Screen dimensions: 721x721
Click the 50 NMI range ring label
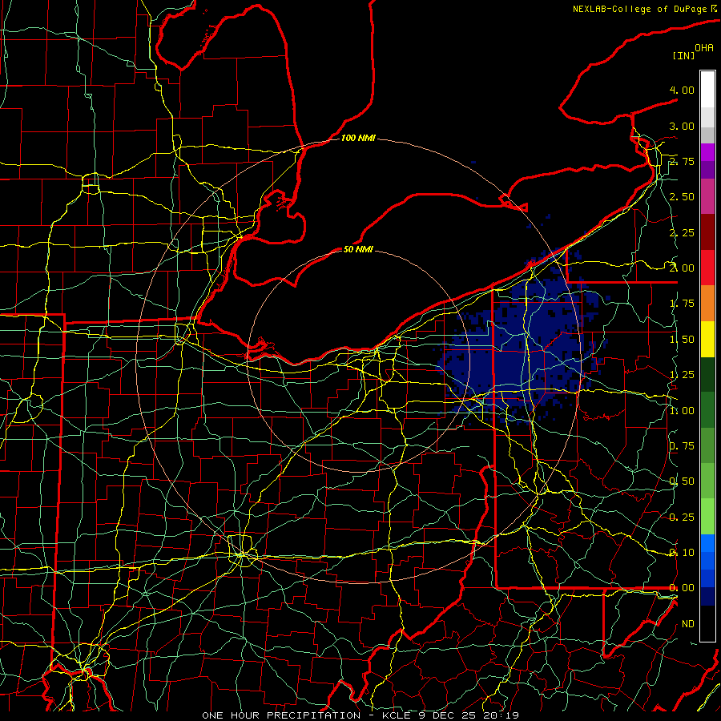pos(358,249)
